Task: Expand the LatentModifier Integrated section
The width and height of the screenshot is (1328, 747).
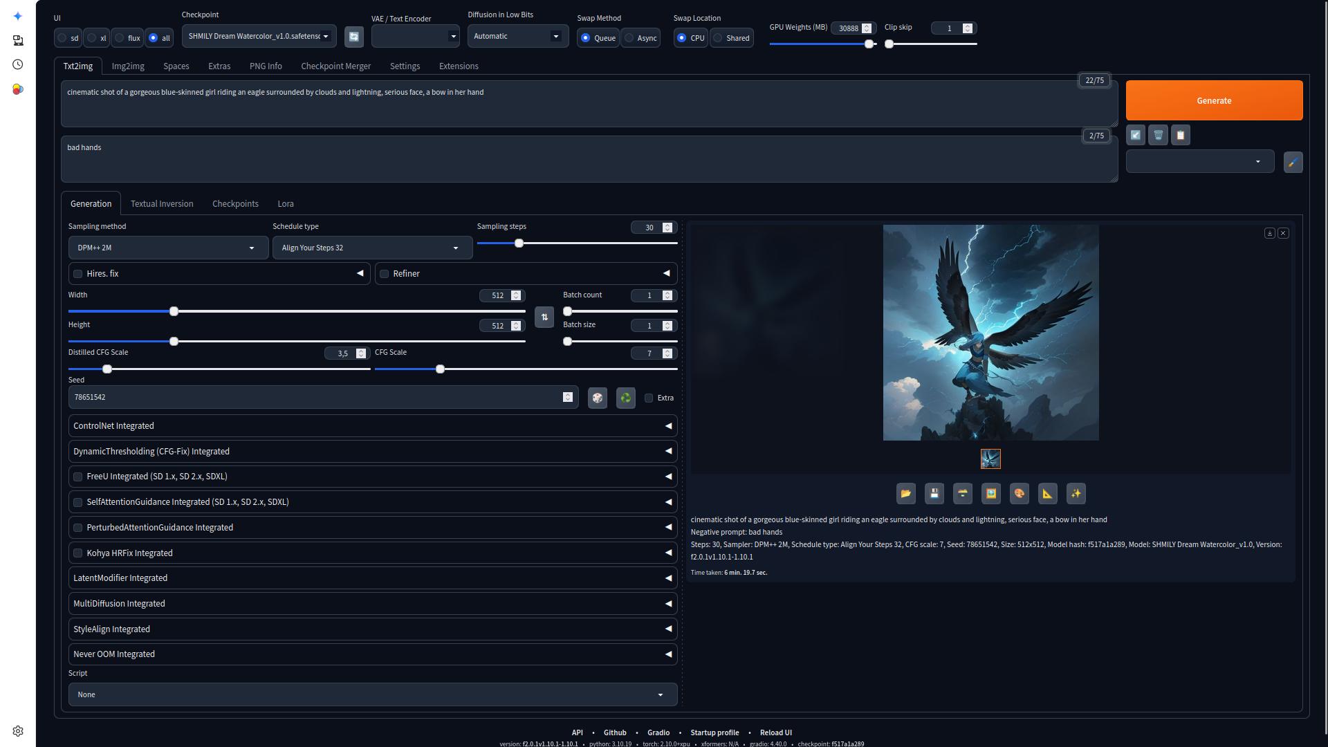Action: [x=373, y=578]
